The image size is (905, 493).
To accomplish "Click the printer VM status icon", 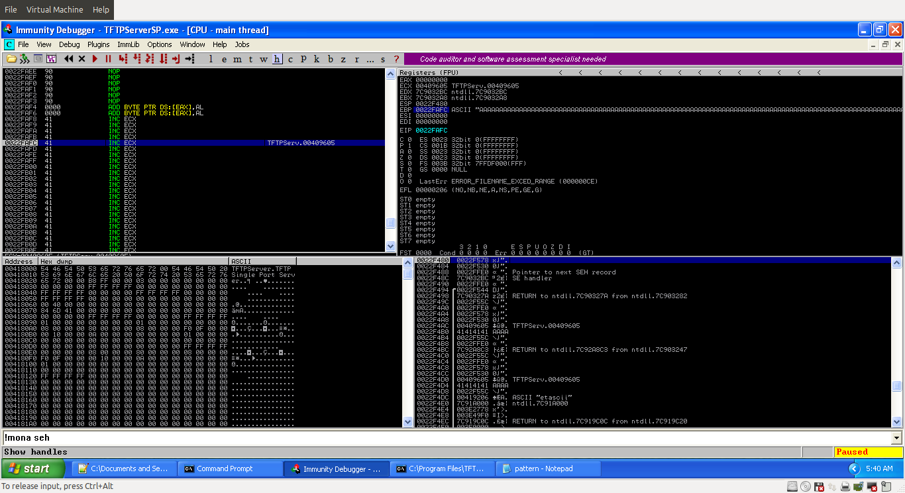I will tap(845, 486).
